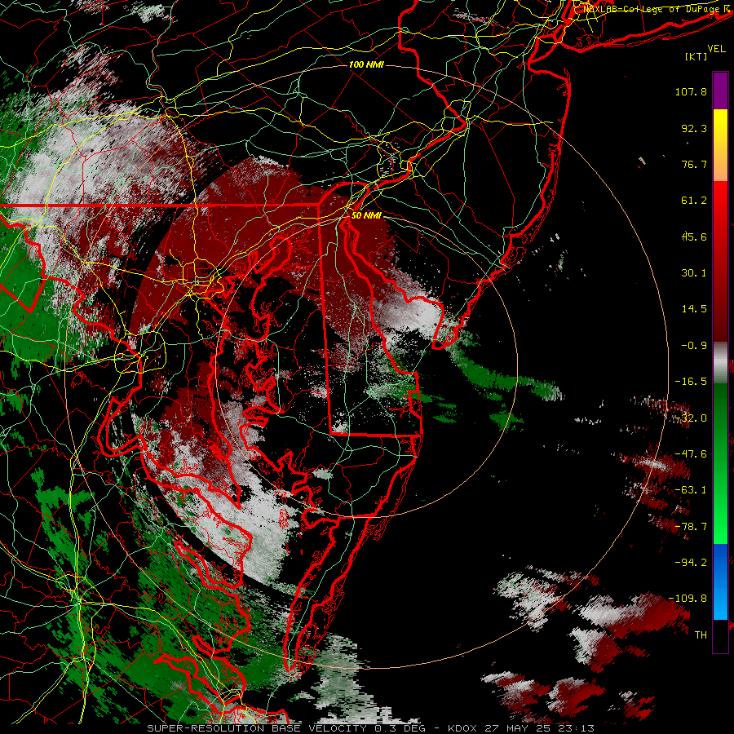Screen dimensions: 734x734
Task: Click the yellow segment of velocity color bar
Action: click(x=720, y=127)
